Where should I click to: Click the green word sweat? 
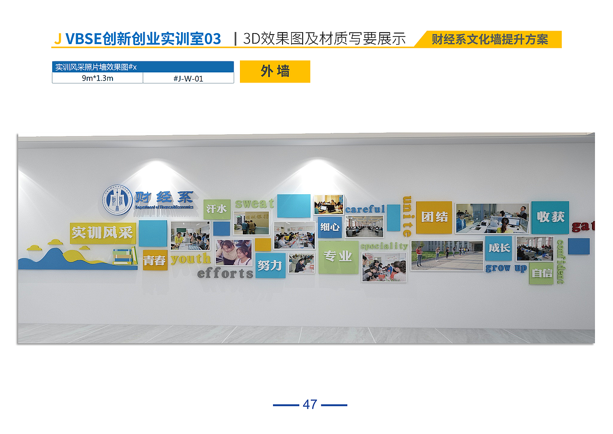tap(254, 204)
